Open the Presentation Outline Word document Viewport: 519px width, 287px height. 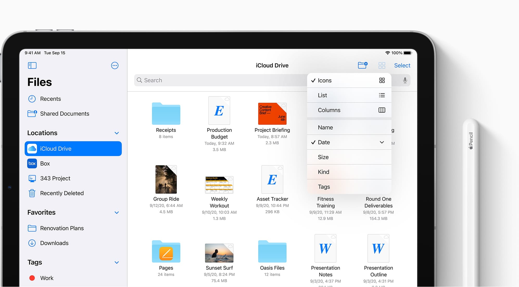tap(378, 248)
